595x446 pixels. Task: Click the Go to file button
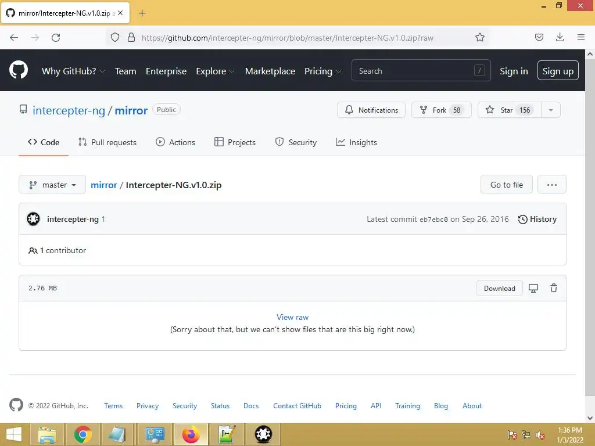click(x=507, y=185)
